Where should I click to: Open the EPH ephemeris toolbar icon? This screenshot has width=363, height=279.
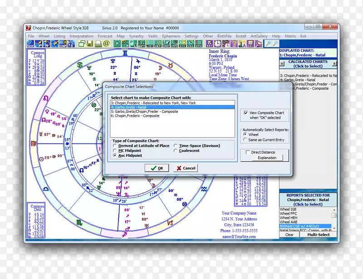(x=198, y=44)
